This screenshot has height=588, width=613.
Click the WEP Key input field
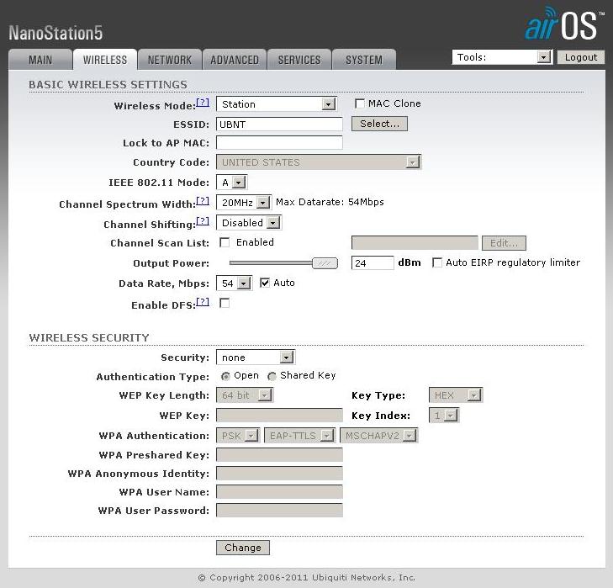pyautogui.click(x=279, y=415)
